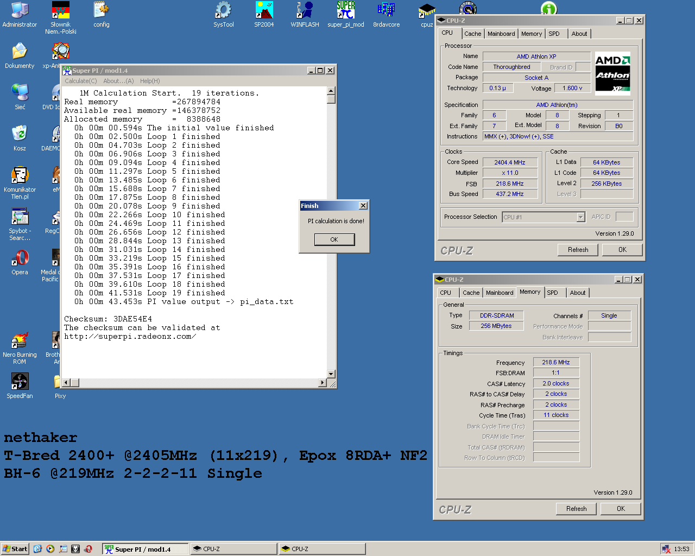Open Help(H) menu in Super PI
The width and height of the screenshot is (695, 556).
point(150,81)
